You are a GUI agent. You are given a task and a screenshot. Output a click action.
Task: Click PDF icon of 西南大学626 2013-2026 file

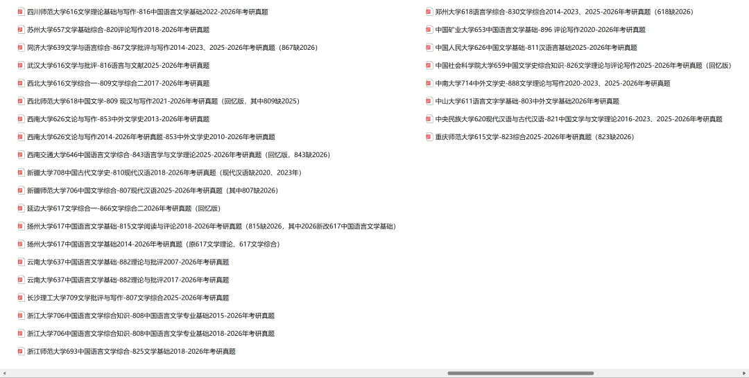(21, 118)
